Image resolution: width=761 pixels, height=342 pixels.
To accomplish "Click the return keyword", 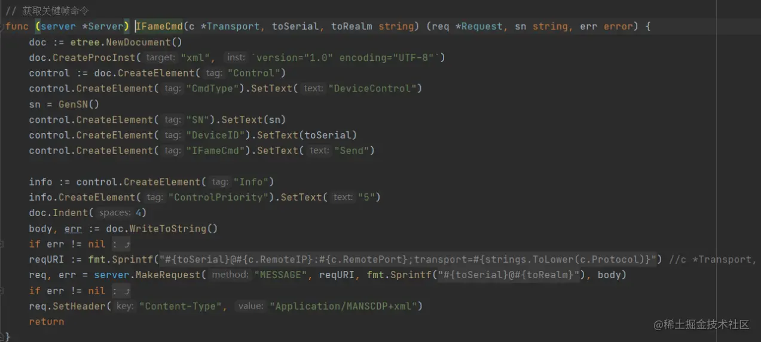I will click(x=47, y=322).
